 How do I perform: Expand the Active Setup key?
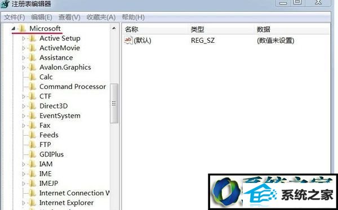pos(24,38)
